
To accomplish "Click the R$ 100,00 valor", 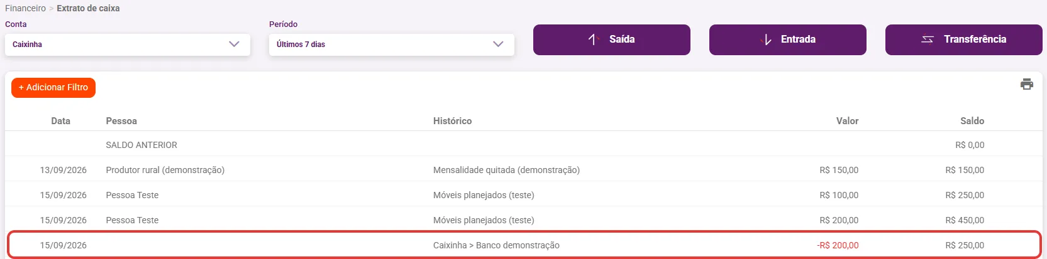I will pyautogui.click(x=839, y=195).
